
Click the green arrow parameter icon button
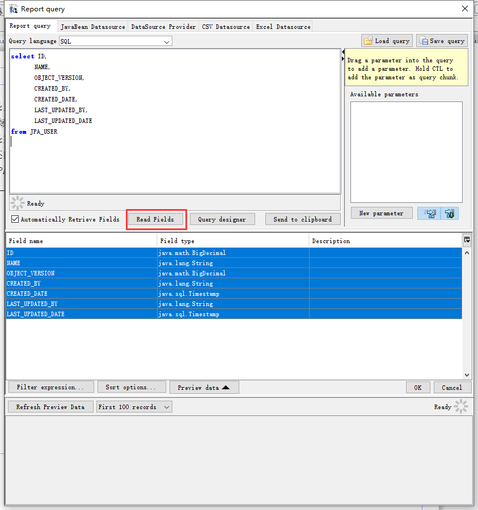point(450,214)
